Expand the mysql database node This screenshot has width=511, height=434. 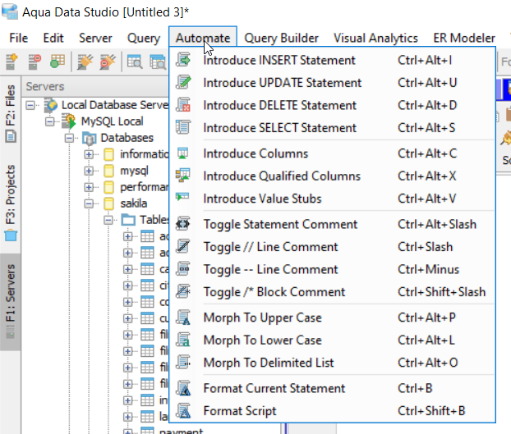pyautogui.click(x=90, y=171)
